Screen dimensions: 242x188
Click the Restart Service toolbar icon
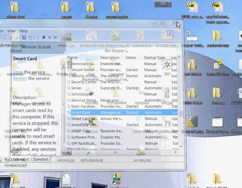[56, 38]
